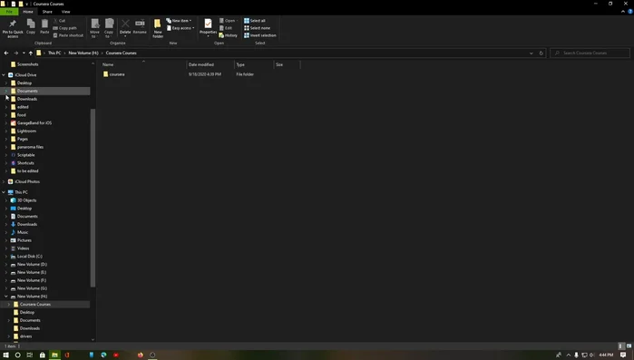The width and height of the screenshot is (634, 360).
Task: Open the Move to menu
Action: [94, 28]
